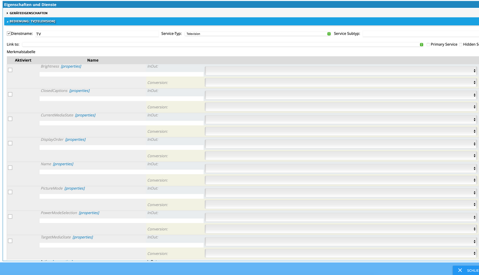Activate the DisplayOrder checkbox
Screen dimensions: 479x275
[x=10, y=143]
